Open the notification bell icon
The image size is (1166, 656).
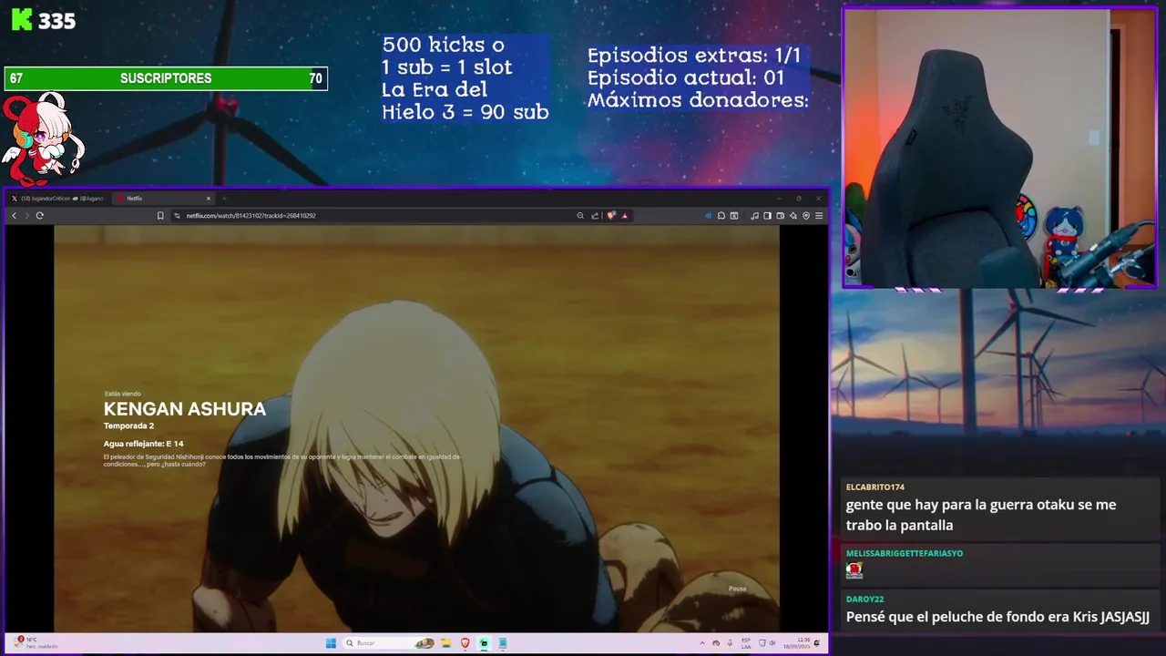pyautogui.click(x=818, y=642)
